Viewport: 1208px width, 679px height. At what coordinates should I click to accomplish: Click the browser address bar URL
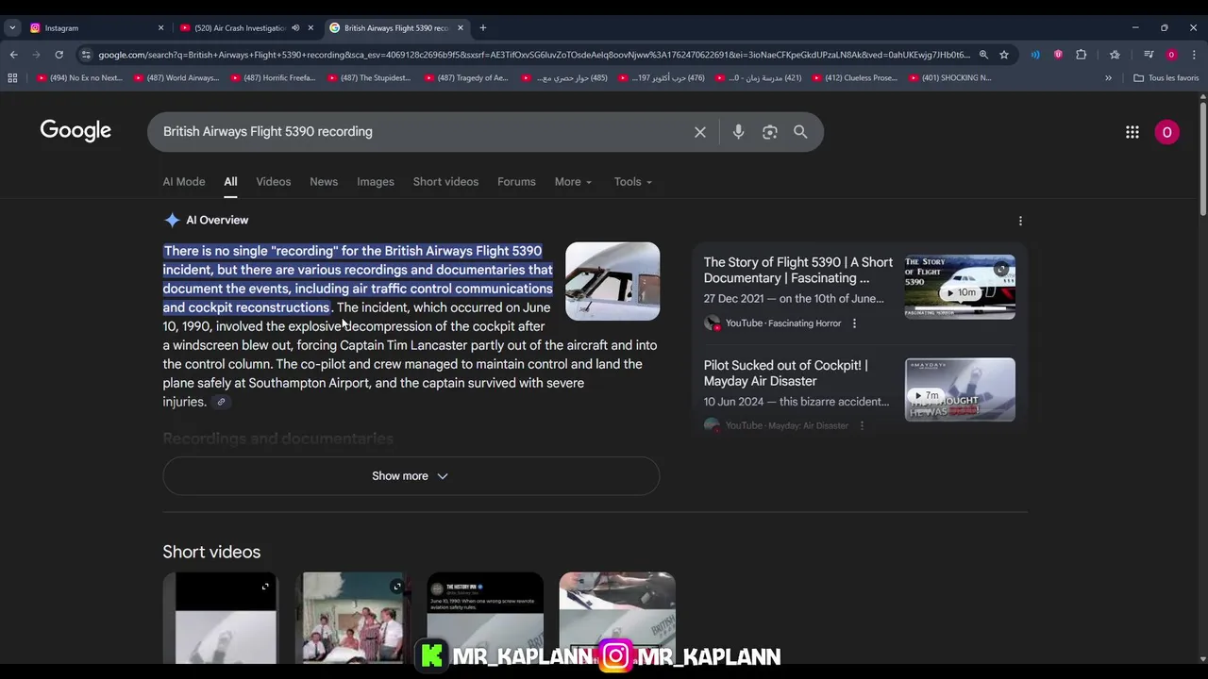(533, 55)
